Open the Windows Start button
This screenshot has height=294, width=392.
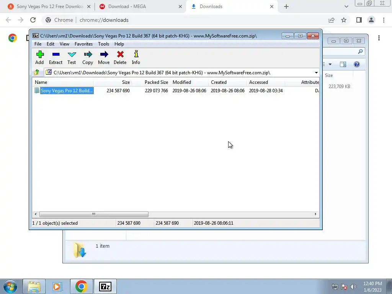coord(10,286)
